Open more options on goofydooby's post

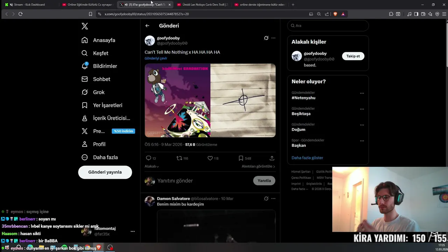click(273, 38)
